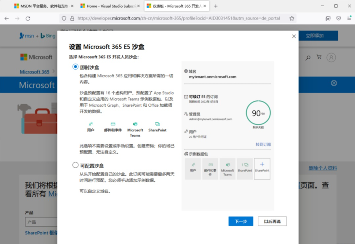
Task: Add SharePoint sample pack with plus tile
Action: coord(262,169)
